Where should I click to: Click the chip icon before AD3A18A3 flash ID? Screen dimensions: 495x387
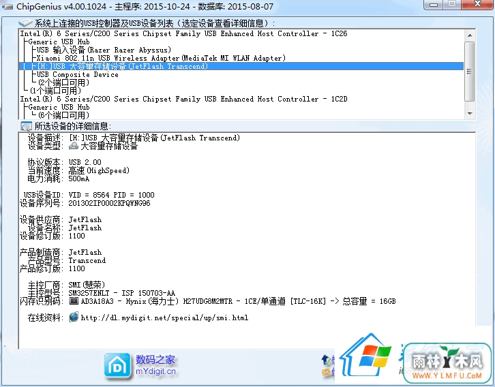(74, 301)
